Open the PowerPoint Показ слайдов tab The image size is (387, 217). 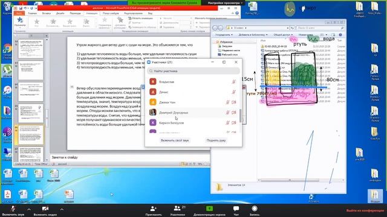(x=111, y=13)
